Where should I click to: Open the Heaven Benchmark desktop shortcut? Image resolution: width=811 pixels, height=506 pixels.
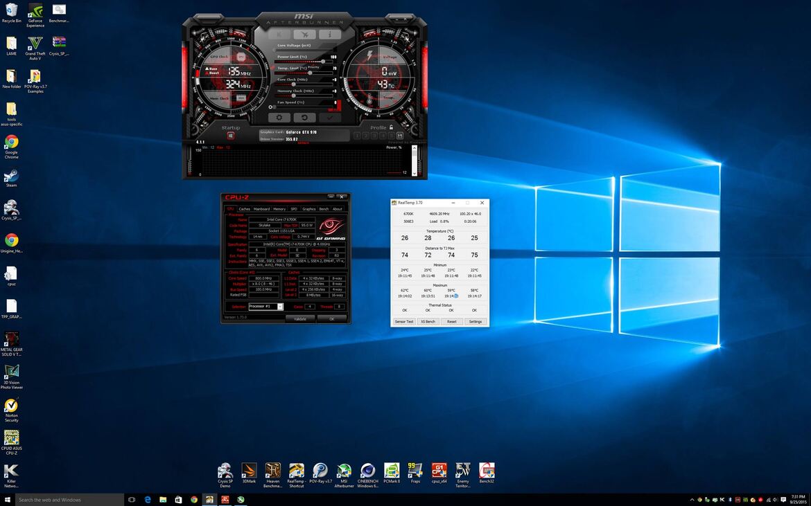[272, 475]
